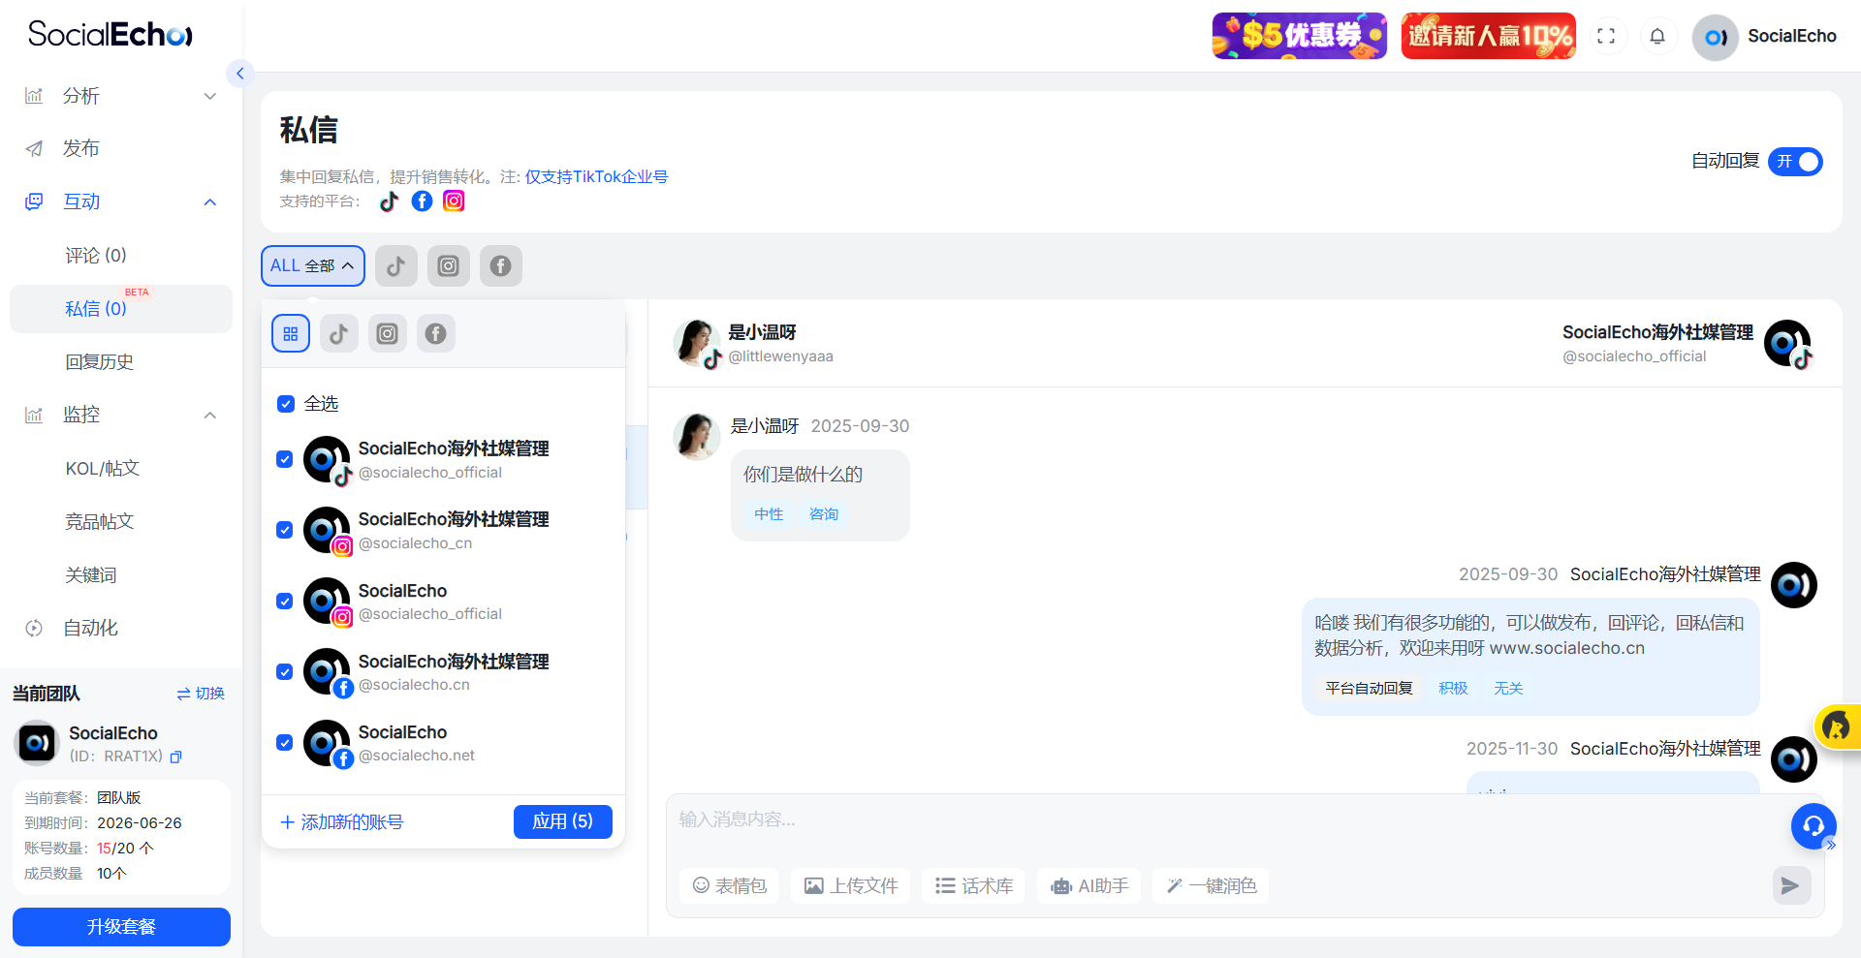The height and width of the screenshot is (958, 1861).
Task: Open the $5 优惠券 coupon banner
Action: point(1299,36)
